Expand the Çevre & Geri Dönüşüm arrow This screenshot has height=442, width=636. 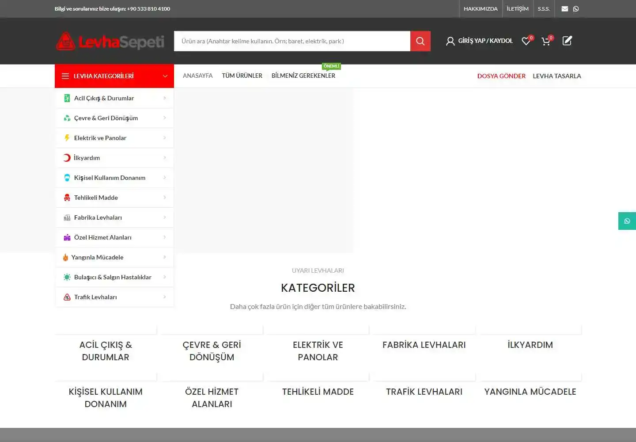[x=165, y=118]
